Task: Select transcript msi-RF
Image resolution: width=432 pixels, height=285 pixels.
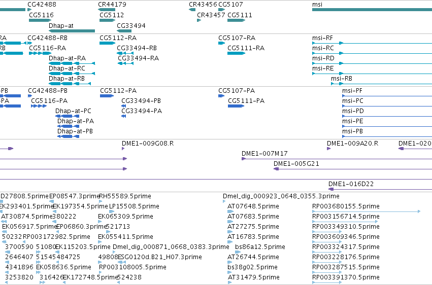Action: tap(372, 43)
